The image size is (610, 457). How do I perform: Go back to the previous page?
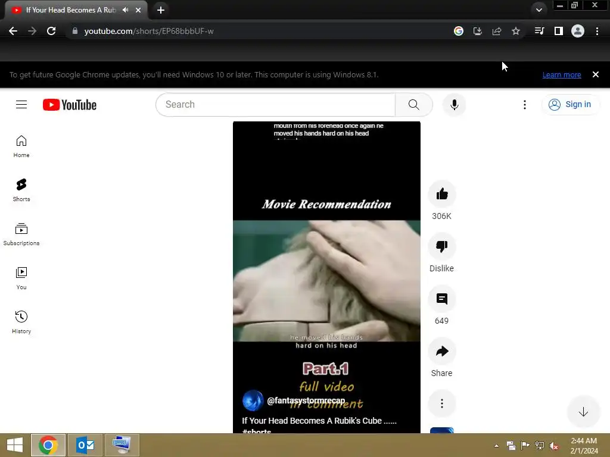(13, 31)
